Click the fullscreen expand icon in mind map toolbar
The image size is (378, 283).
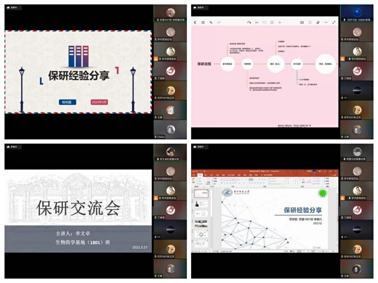[334, 22]
